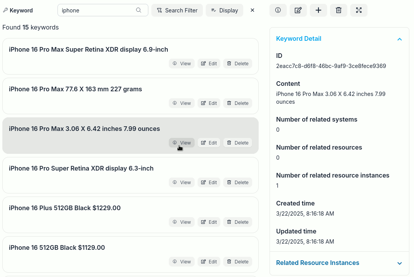The image size is (414, 277).
Task: Open the Display settings
Action: (x=224, y=10)
